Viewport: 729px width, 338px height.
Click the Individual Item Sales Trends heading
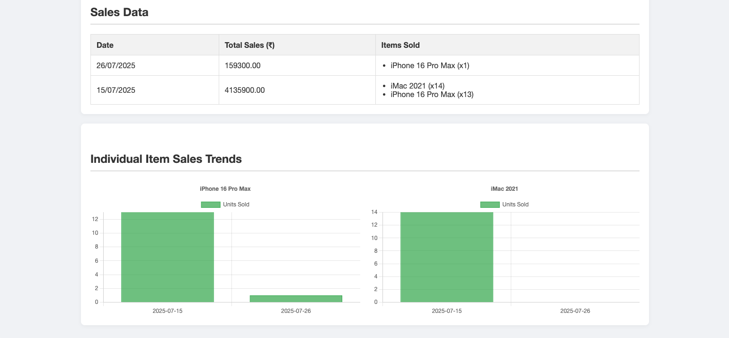click(166, 159)
